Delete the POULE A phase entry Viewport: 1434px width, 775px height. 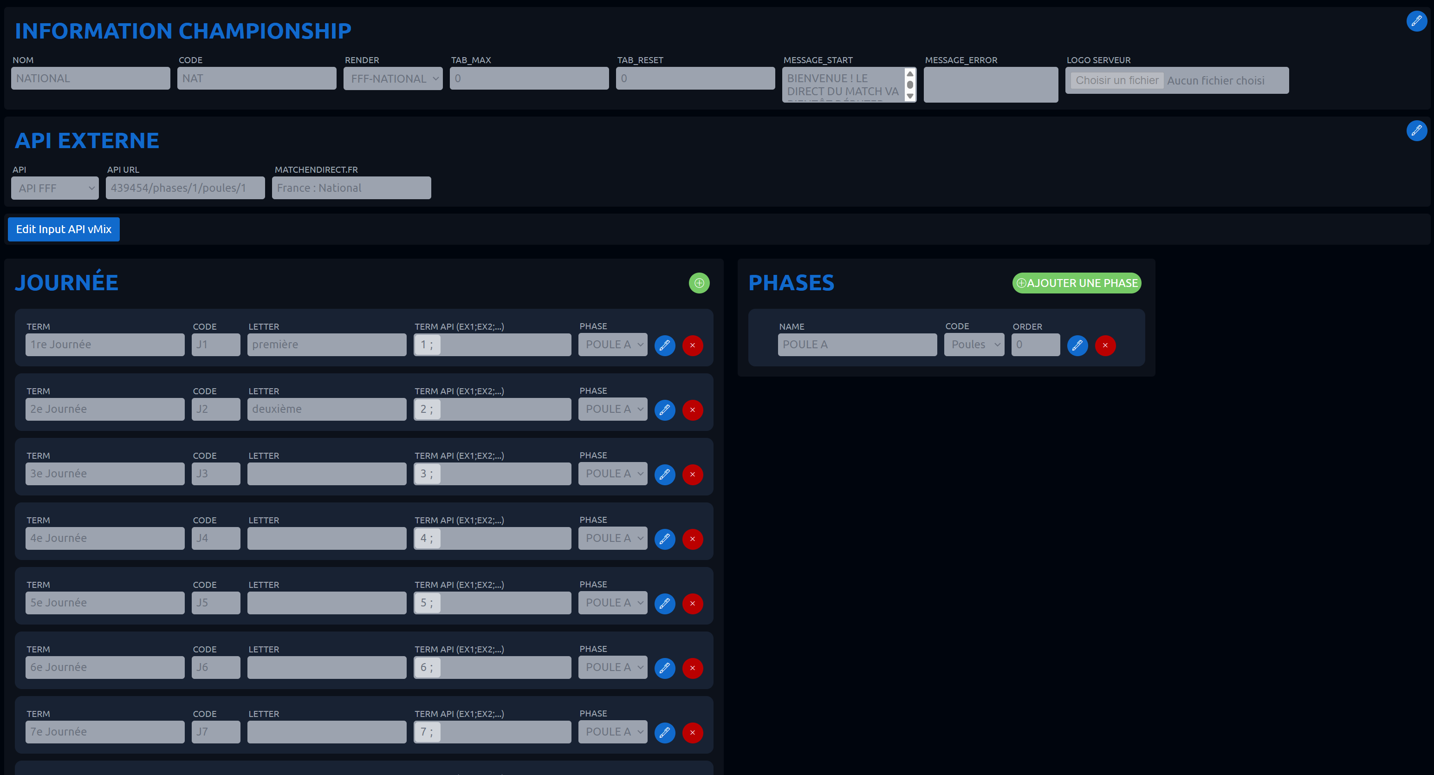pos(1105,345)
